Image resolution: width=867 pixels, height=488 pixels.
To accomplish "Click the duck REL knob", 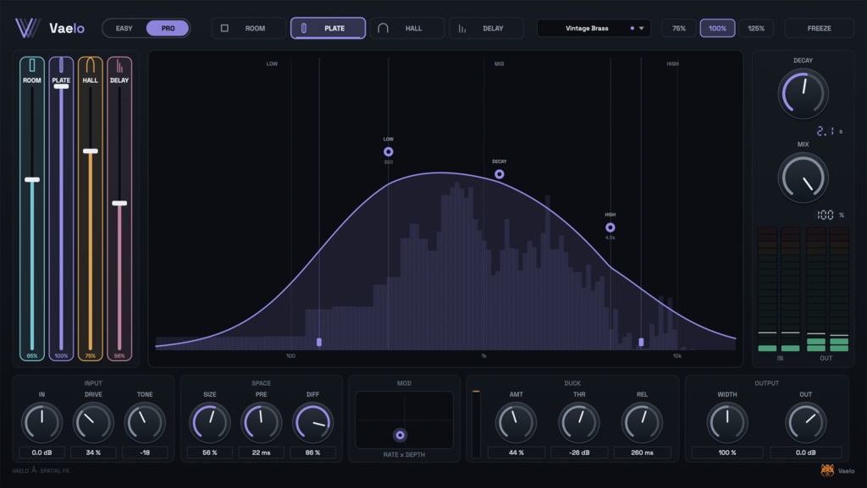I will coord(642,422).
